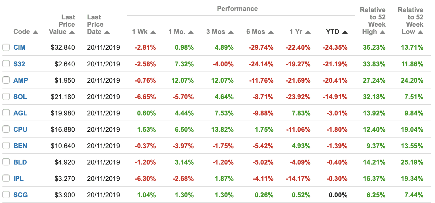Select the AMP row checkbox

click(6, 80)
